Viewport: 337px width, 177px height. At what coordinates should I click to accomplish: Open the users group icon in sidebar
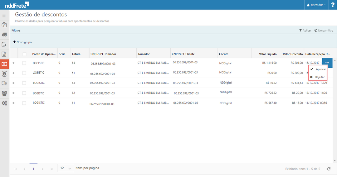4,93
